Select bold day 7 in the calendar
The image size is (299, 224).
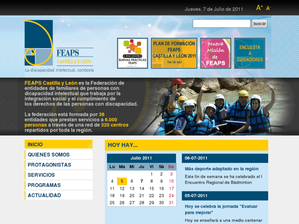coord(141,181)
